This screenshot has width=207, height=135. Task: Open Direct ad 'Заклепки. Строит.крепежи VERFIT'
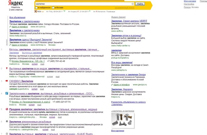(129, 21)
